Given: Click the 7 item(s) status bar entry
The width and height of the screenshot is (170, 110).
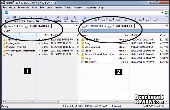Looking at the screenshot, I should [x=116, y=106].
